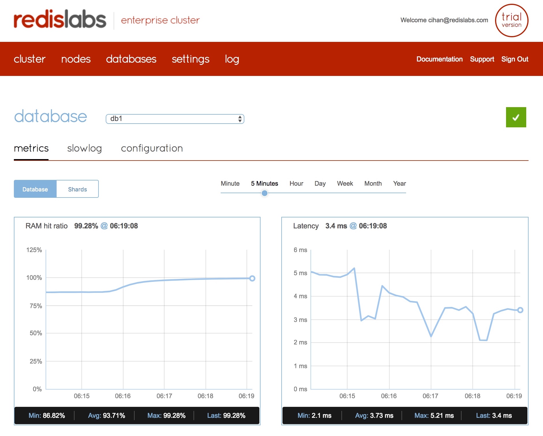
Task: Select the Database view toggle
Action: [35, 189]
